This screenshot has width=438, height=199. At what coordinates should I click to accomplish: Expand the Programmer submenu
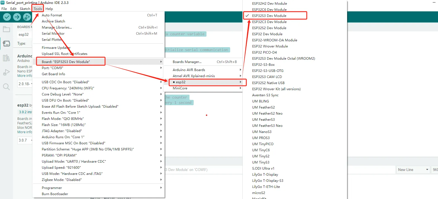pyautogui.click(x=99, y=188)
